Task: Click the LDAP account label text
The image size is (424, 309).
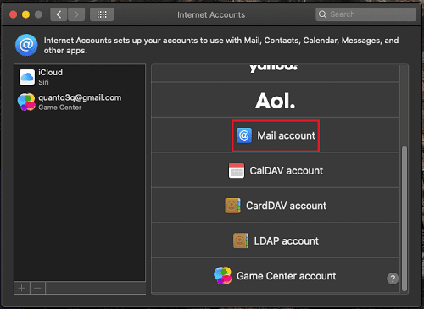Action: (286, 241)
